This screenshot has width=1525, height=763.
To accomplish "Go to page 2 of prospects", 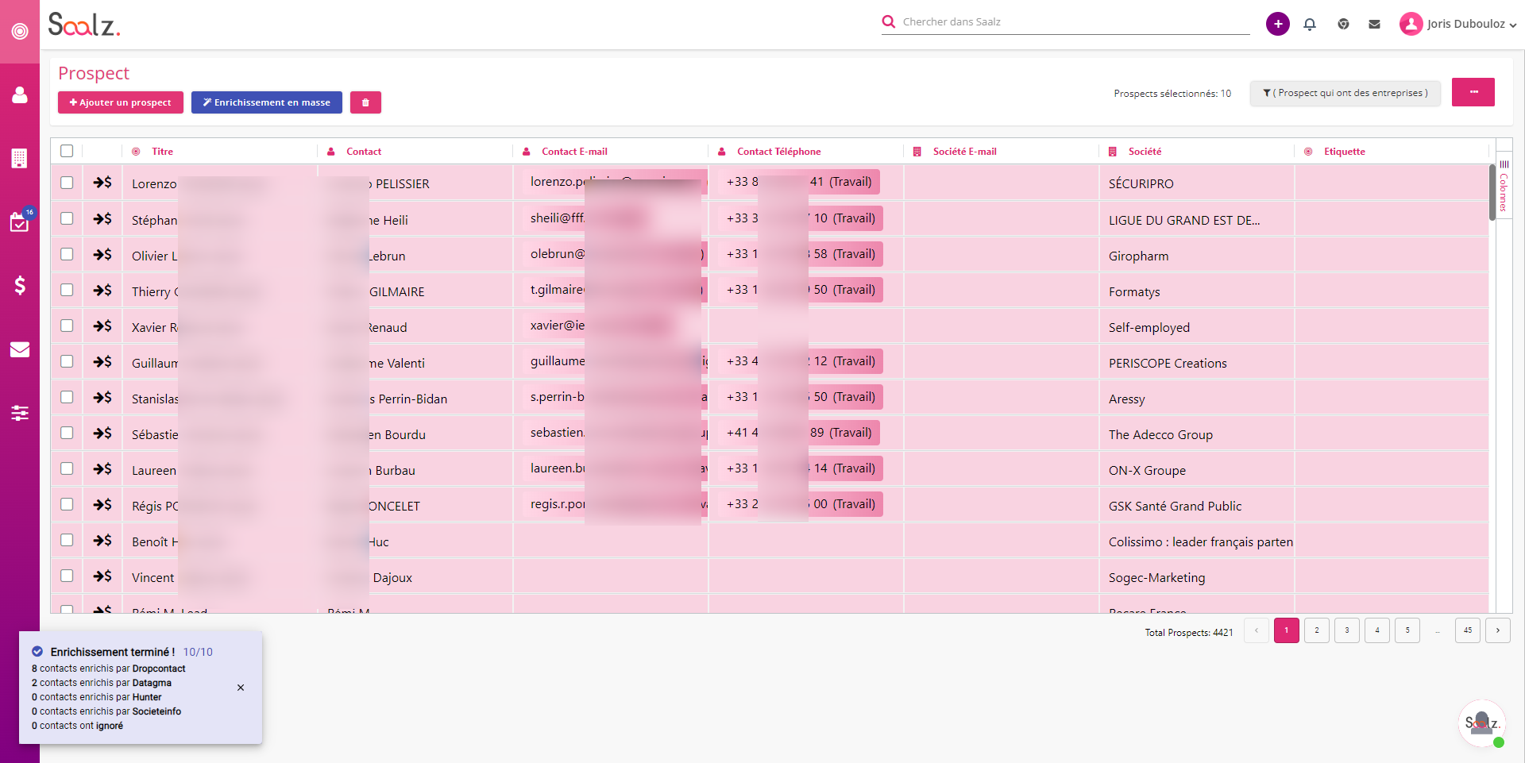I will (x=1317, y=630).
